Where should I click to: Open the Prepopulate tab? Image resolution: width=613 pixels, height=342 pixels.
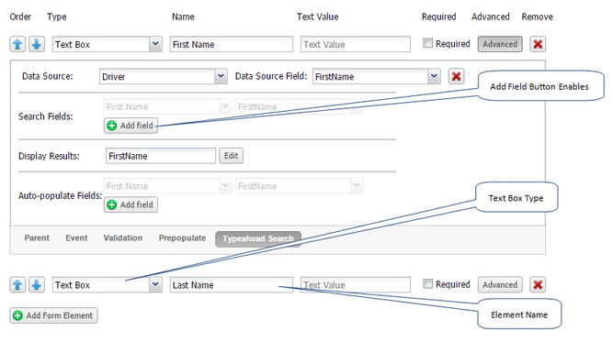182,237
